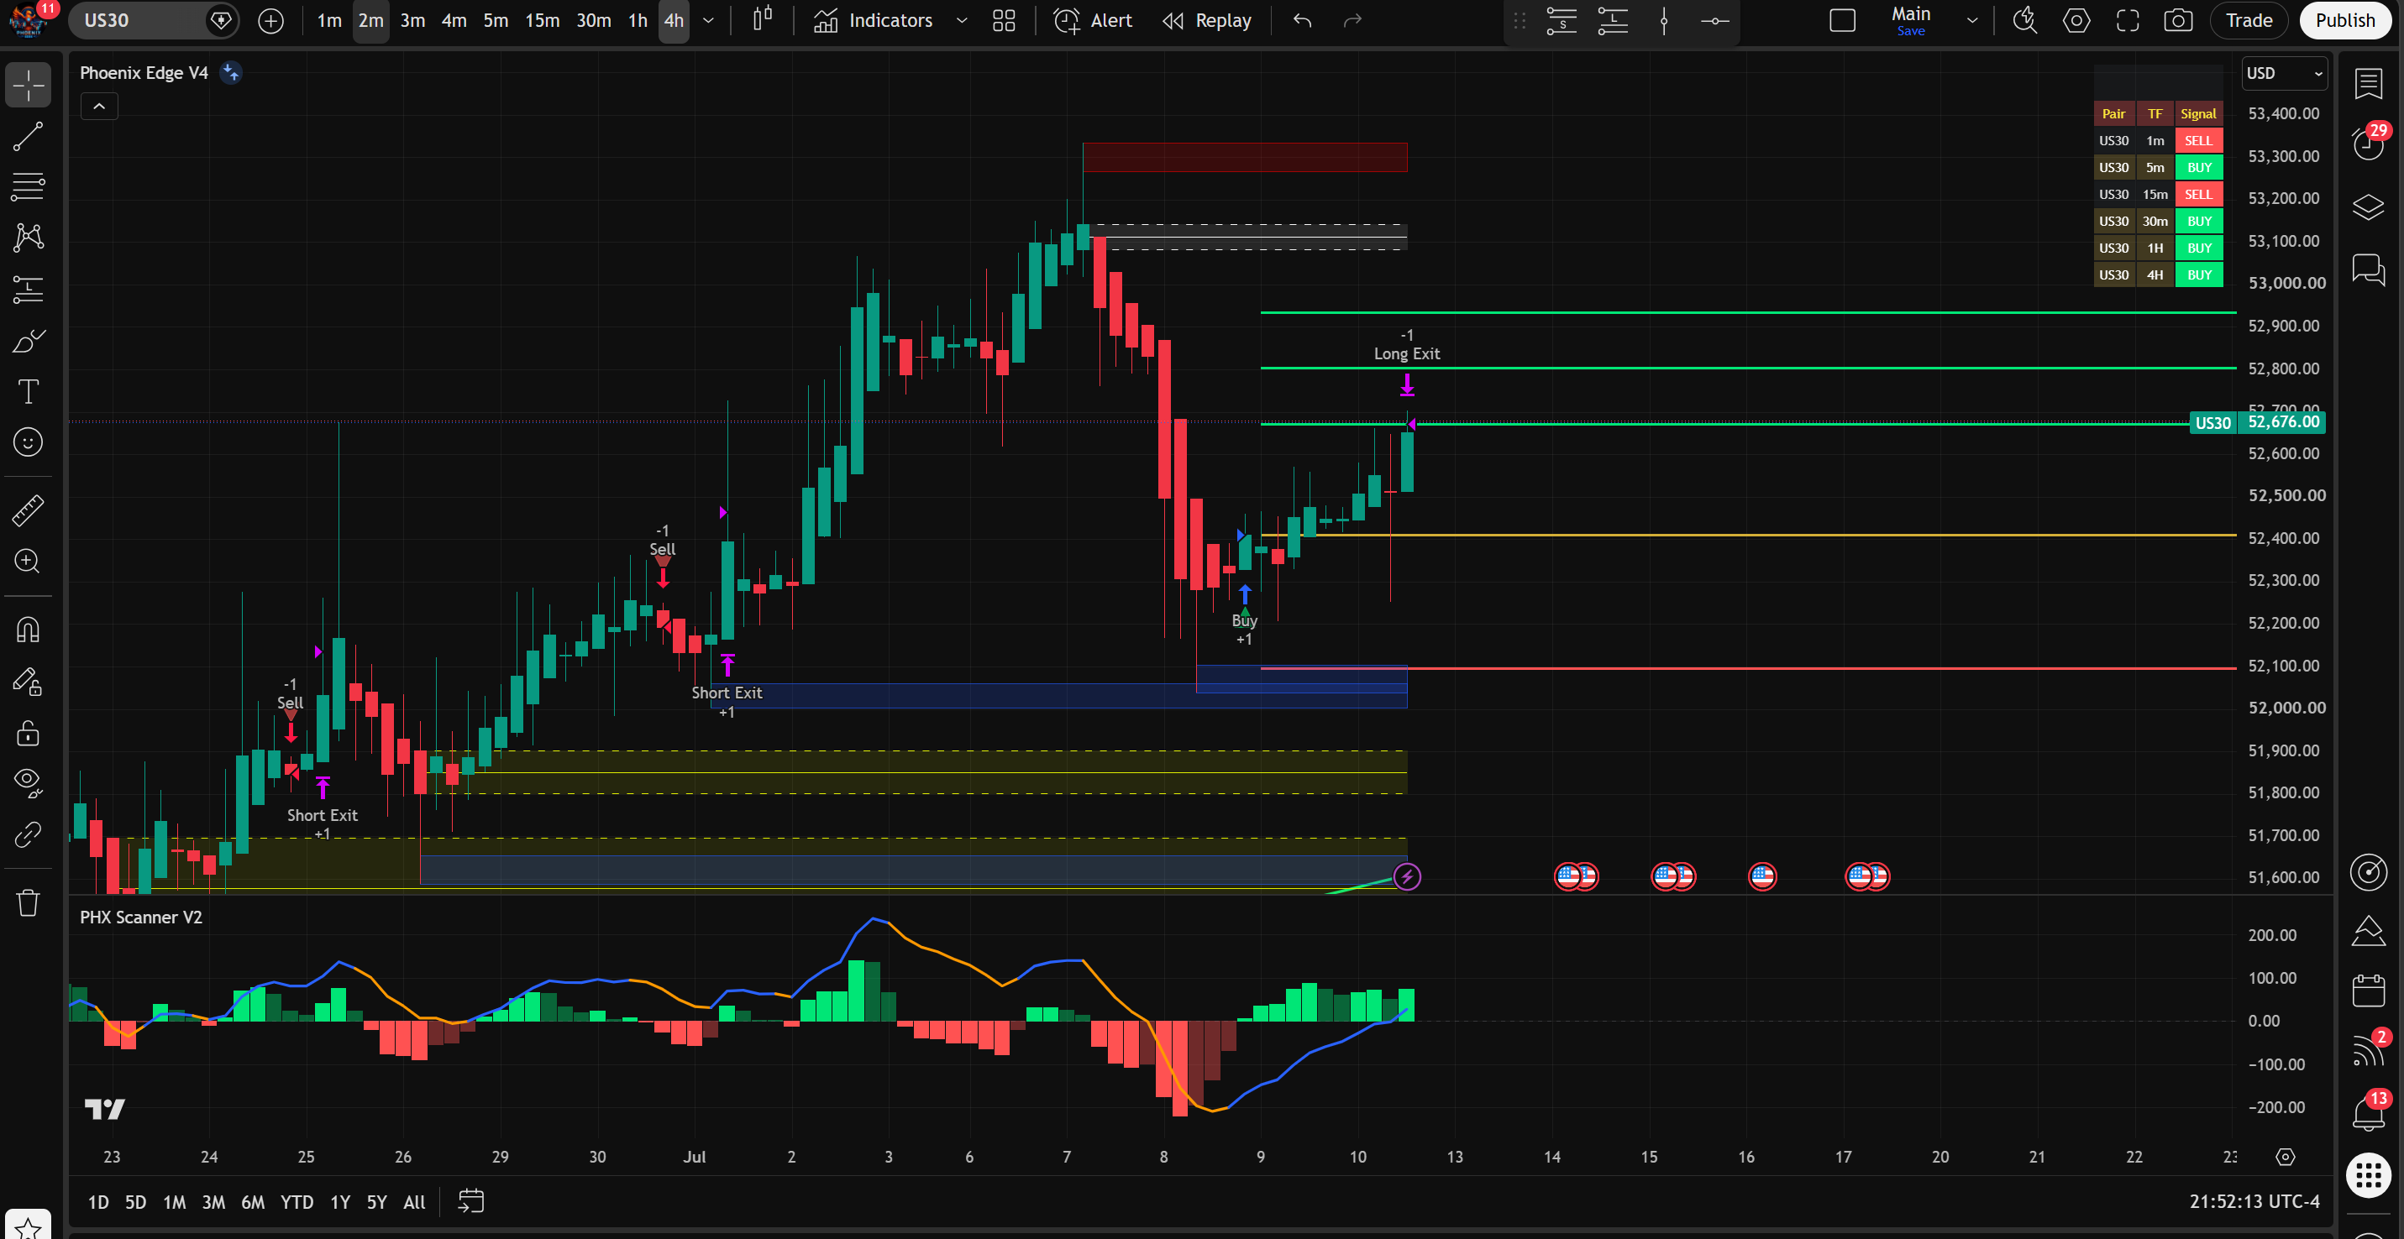Open the object tree layers icon
The width and height of the screenshot is (2404, 1239).
coord(2369,207)
